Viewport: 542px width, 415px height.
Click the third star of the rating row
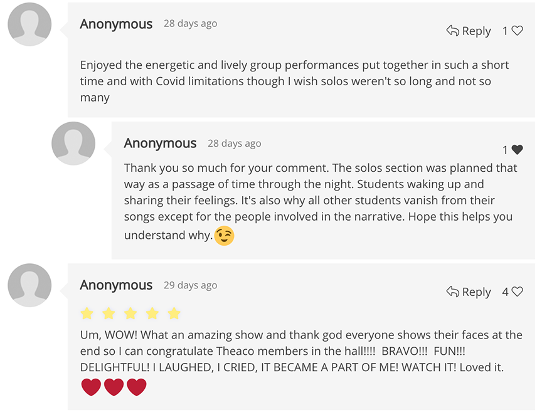coord(130,313)
